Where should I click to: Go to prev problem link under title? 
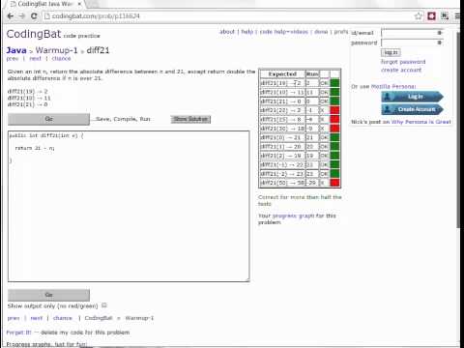tap(13, 59)
